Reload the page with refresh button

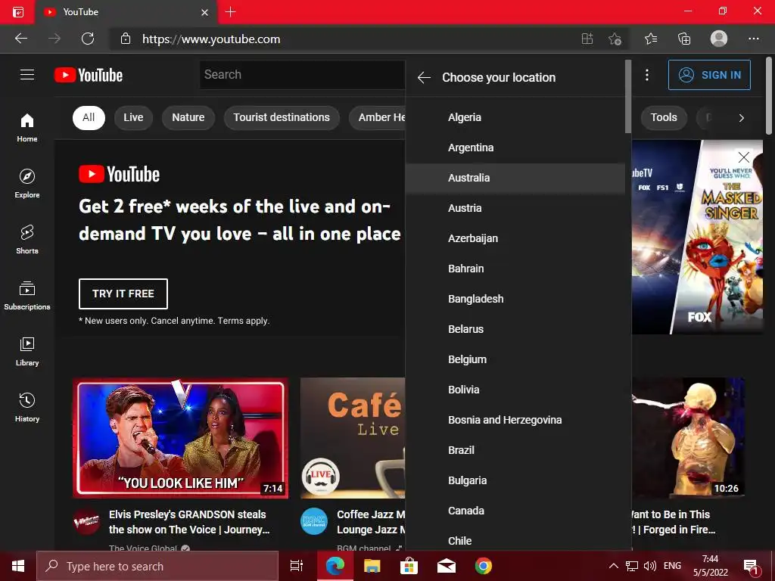tap(88, 39)
